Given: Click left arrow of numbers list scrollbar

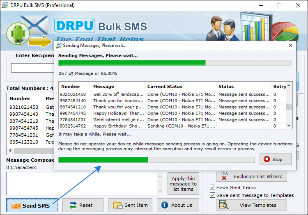Looking at the screenshot, I should tap(10, 151).
